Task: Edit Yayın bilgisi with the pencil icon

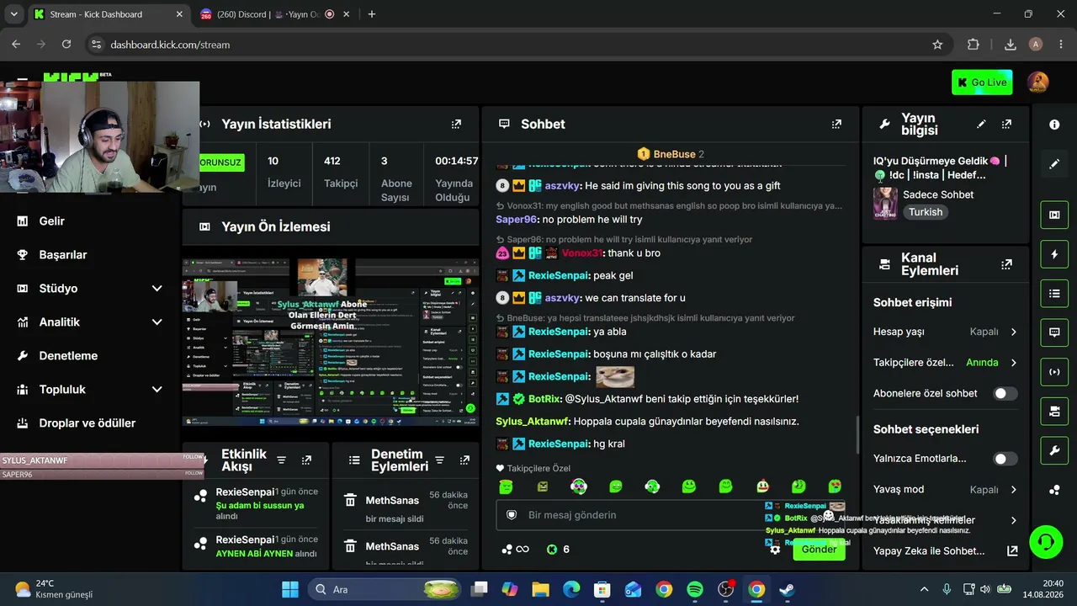Action: 981,124
